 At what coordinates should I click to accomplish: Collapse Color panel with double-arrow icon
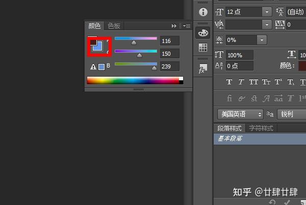tap(174, 26)
